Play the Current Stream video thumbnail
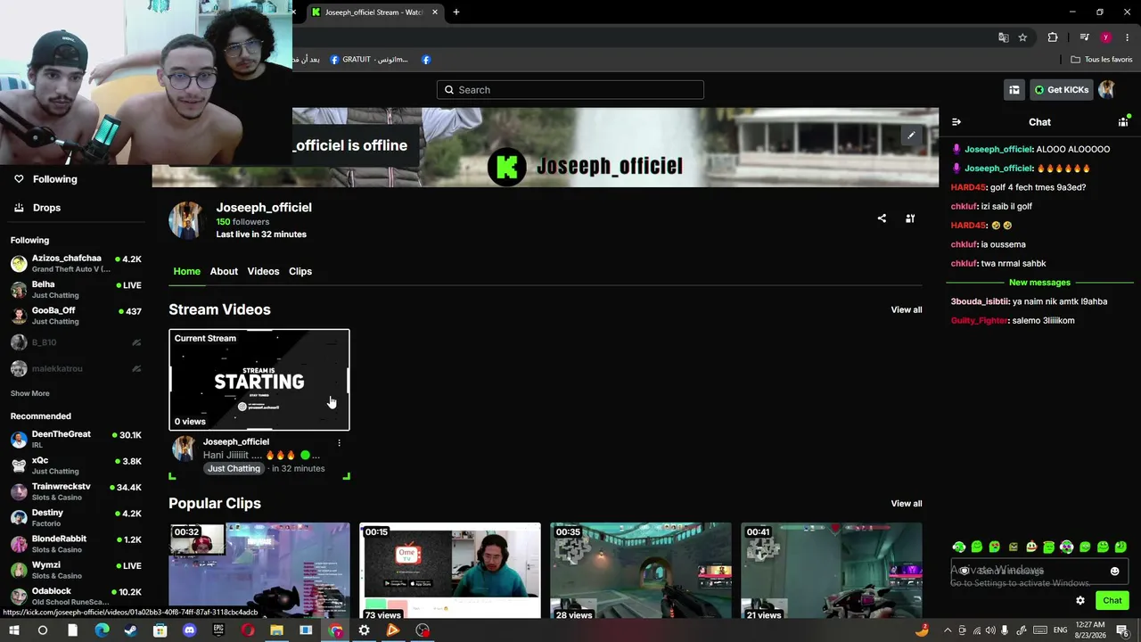The height and width of the screenshot is (642, 1141). [x=259, y=380]
